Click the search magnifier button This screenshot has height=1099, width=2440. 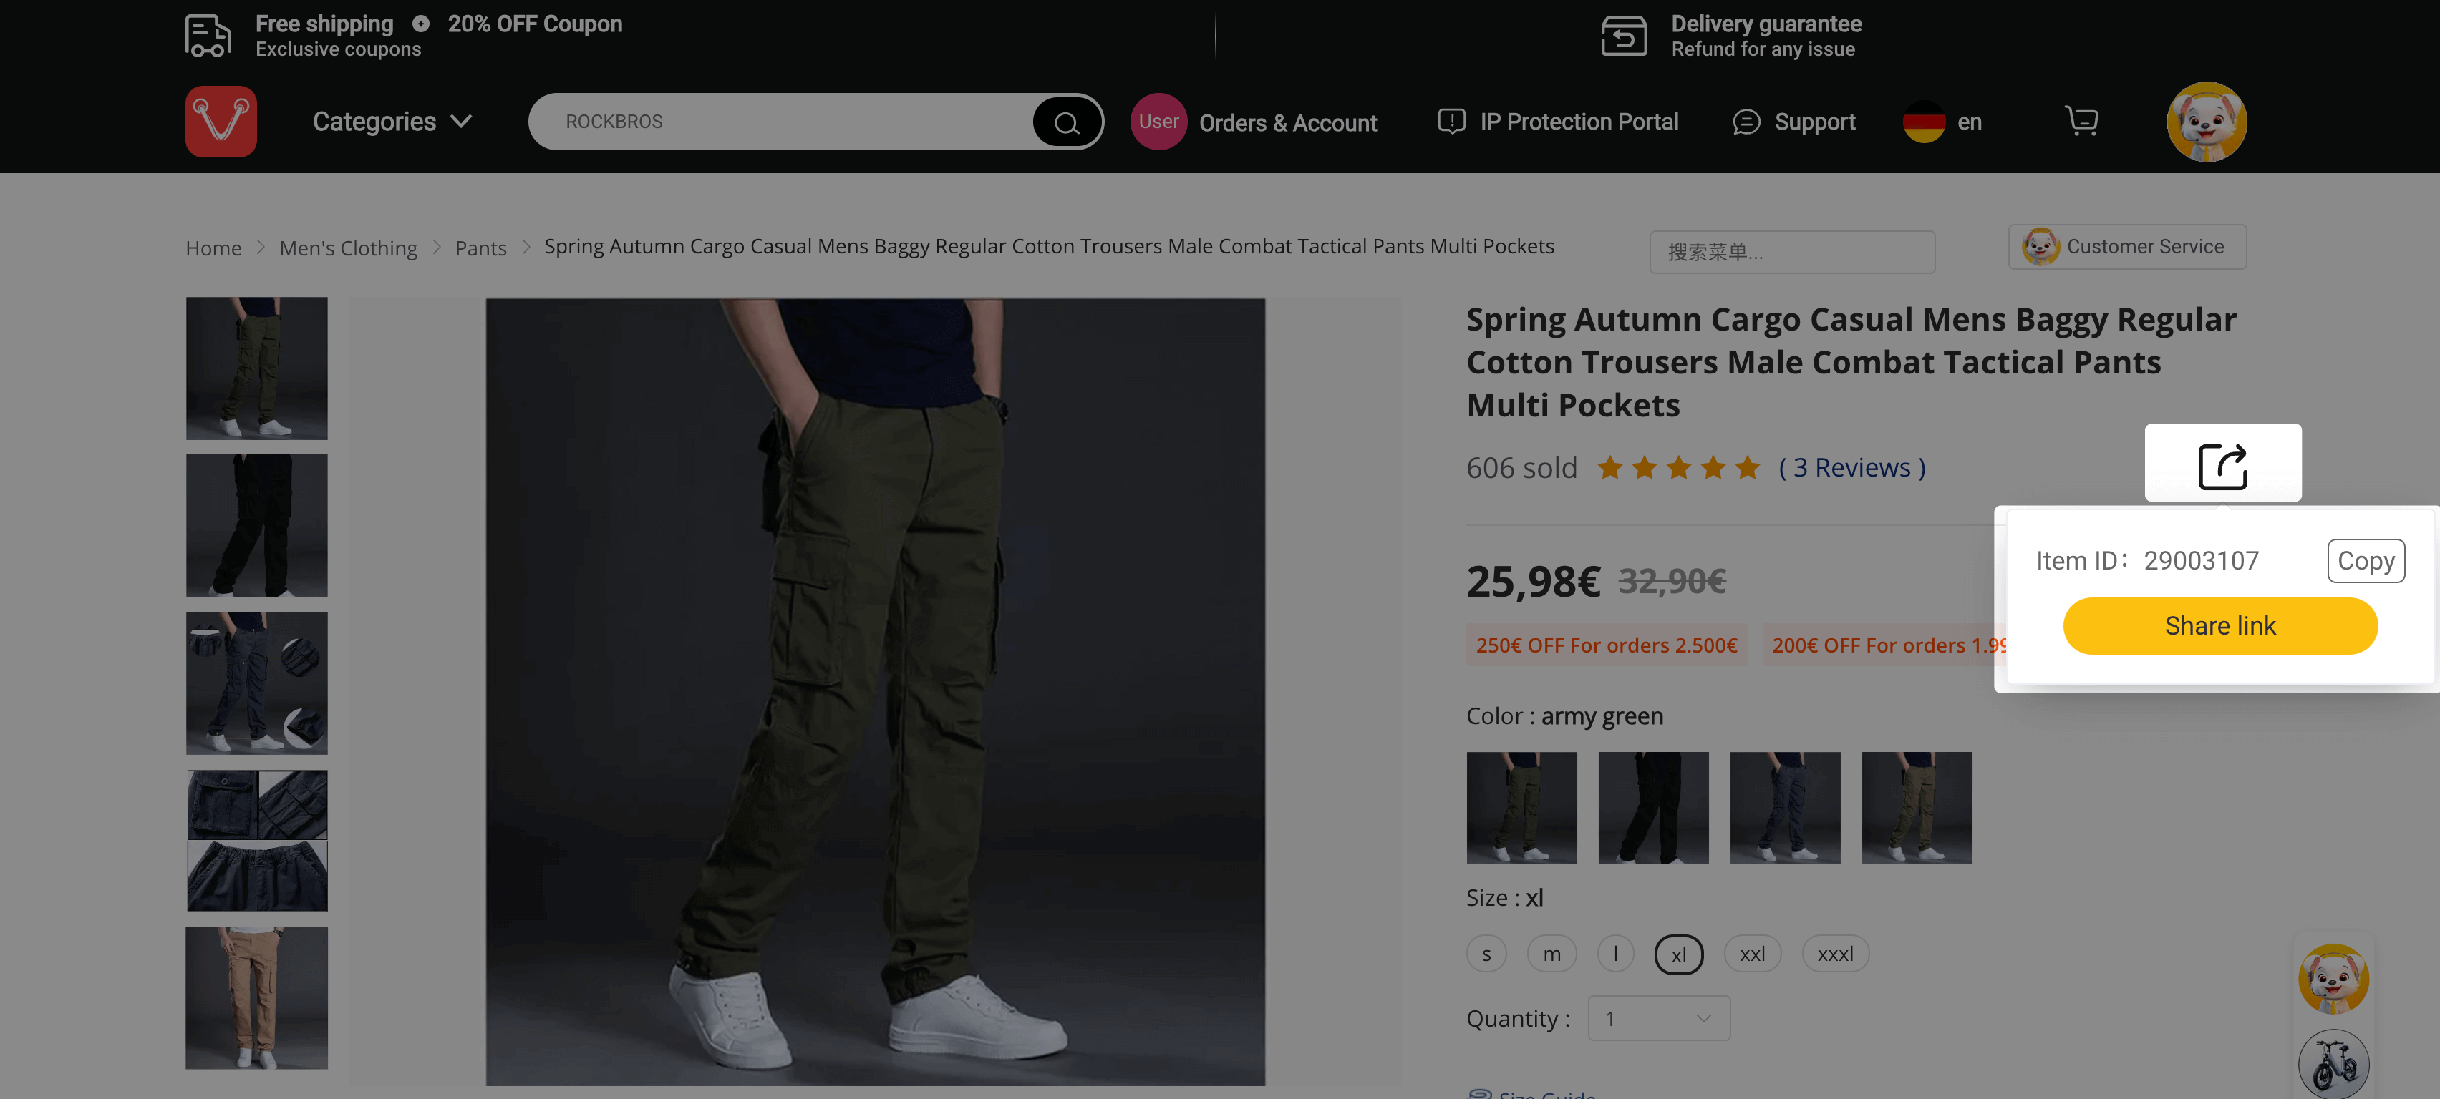click(x=1067, y=122)
